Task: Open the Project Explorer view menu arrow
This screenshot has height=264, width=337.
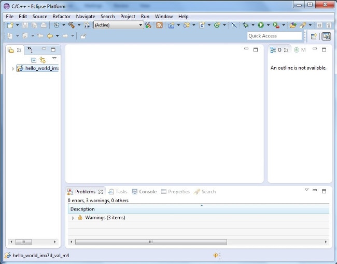Action: click(x=54, y=59)
